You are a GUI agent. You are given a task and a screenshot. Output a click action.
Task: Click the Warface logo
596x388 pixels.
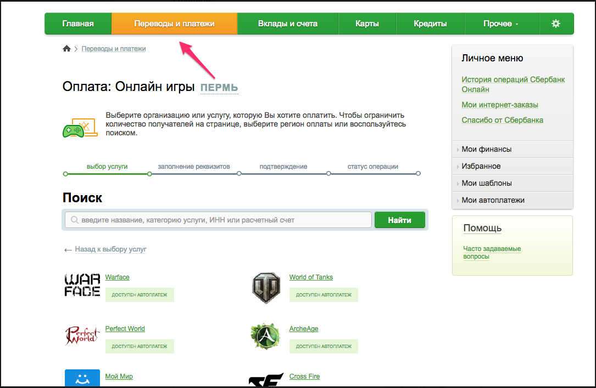82,285
